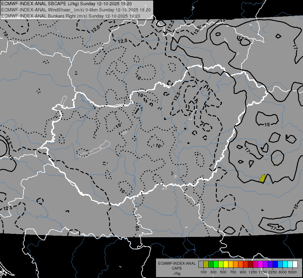
Task: Click the pink-magenta legend swatch
Action: [256, 264]
